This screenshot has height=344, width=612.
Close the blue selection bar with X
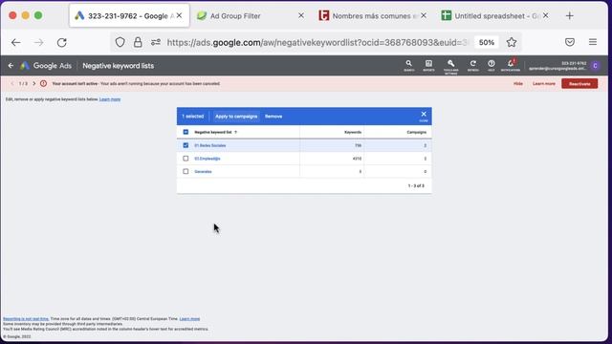tap(424, 115)
